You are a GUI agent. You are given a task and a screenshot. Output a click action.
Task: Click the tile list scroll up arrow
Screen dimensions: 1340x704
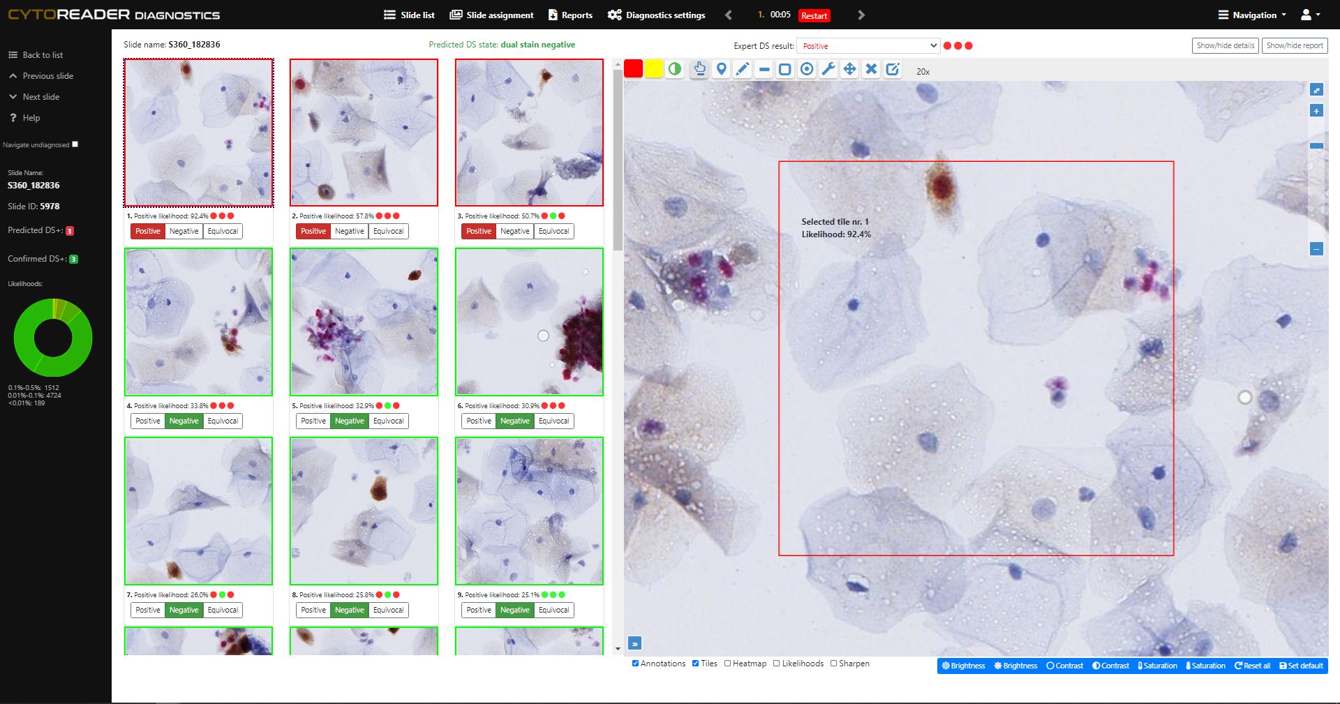(x=618, y=64)
